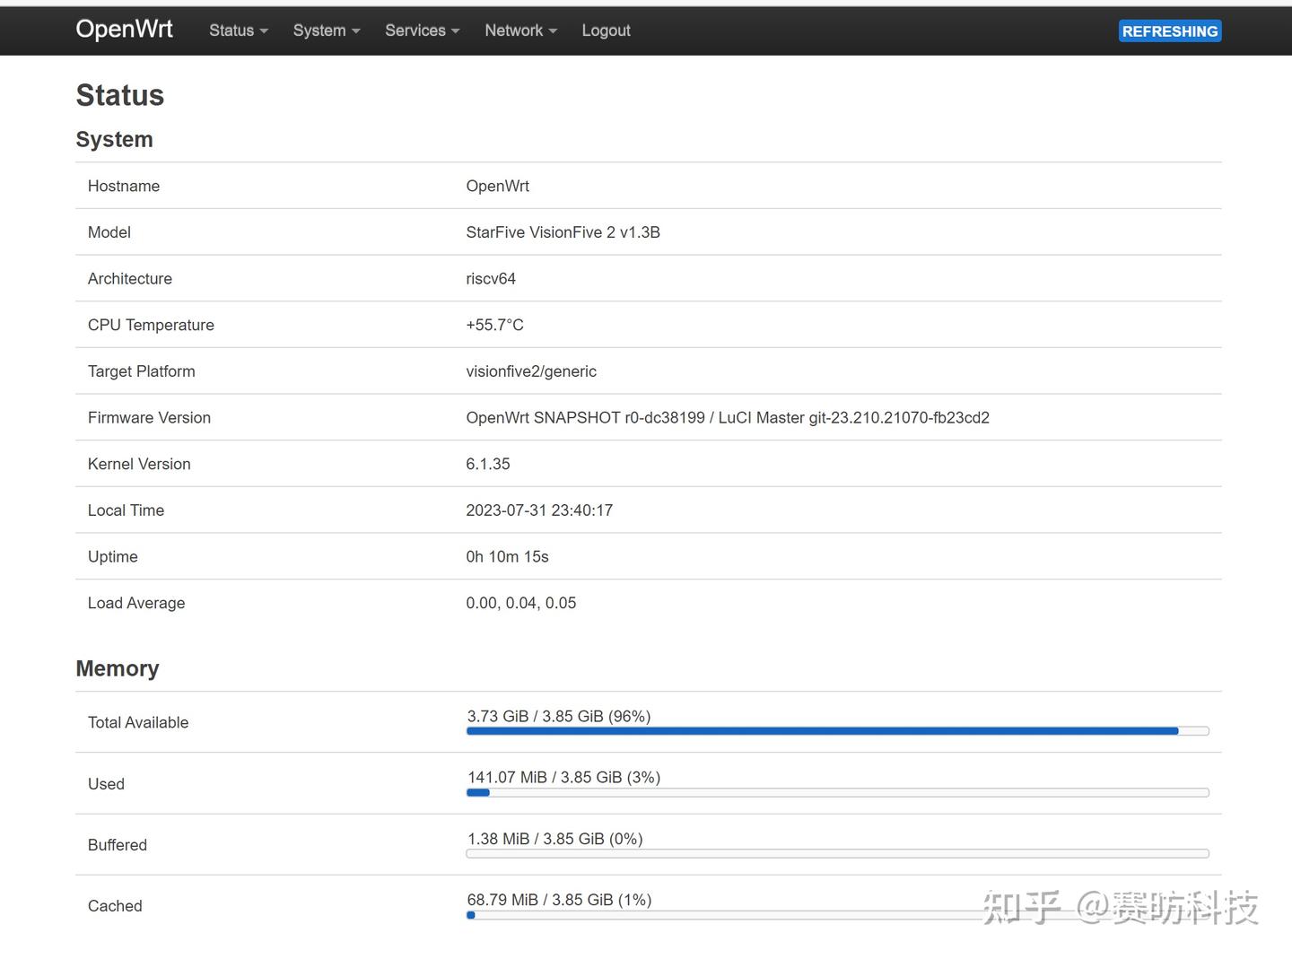
Task: Select the local time 2023-07-31 23:40:17
Action: pos(539,510)
